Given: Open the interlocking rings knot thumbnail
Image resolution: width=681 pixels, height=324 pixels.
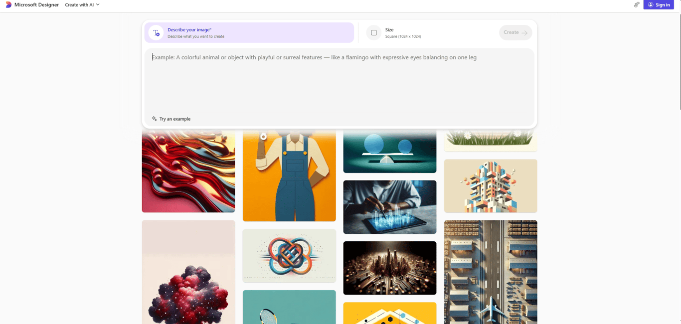Looking at the screenshot, I should (289, 256).
